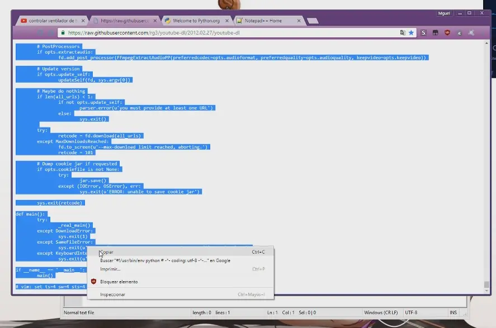Click the 'retcode = 101' code line
496x328 pixels.
click(75, 153)
